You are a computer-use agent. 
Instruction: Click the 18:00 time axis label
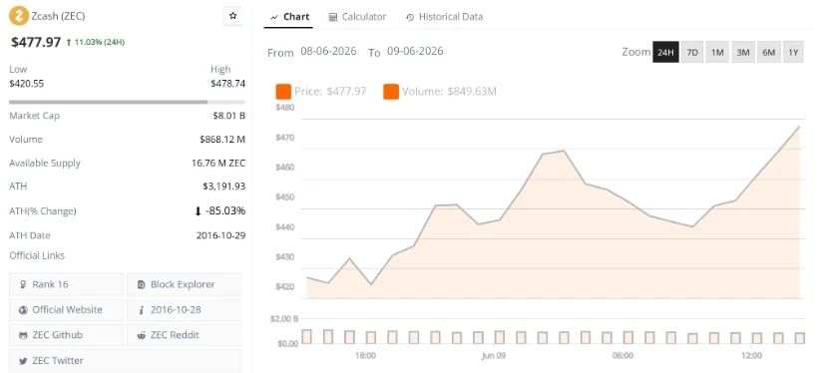365,356
